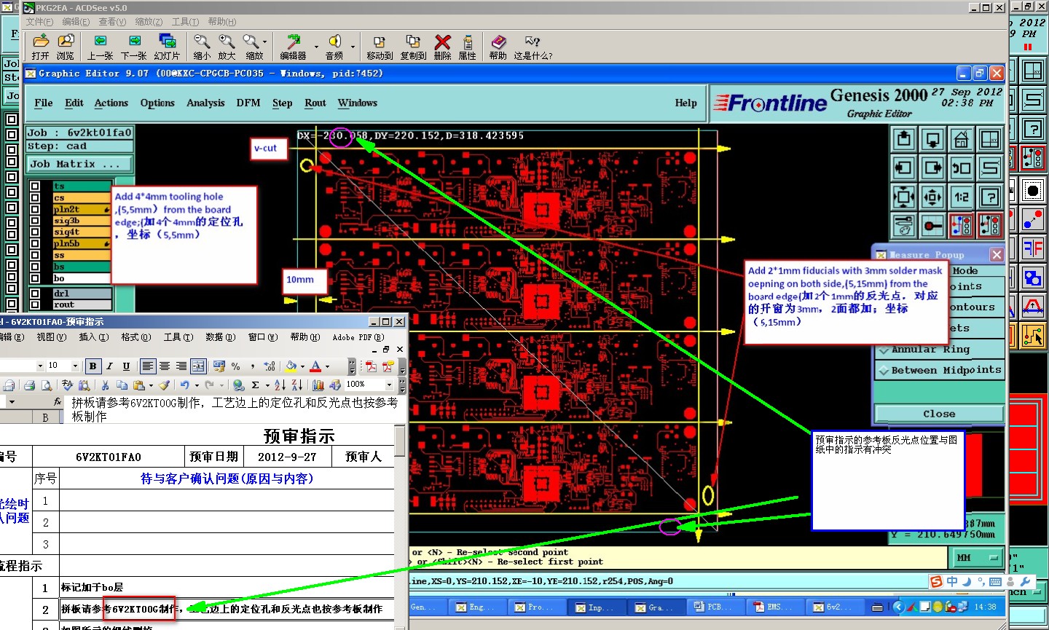The height and width of the screenshot is (630, 1049).
Task: Click ACDSee 浏览 browse icon
Action: [66, 47]
